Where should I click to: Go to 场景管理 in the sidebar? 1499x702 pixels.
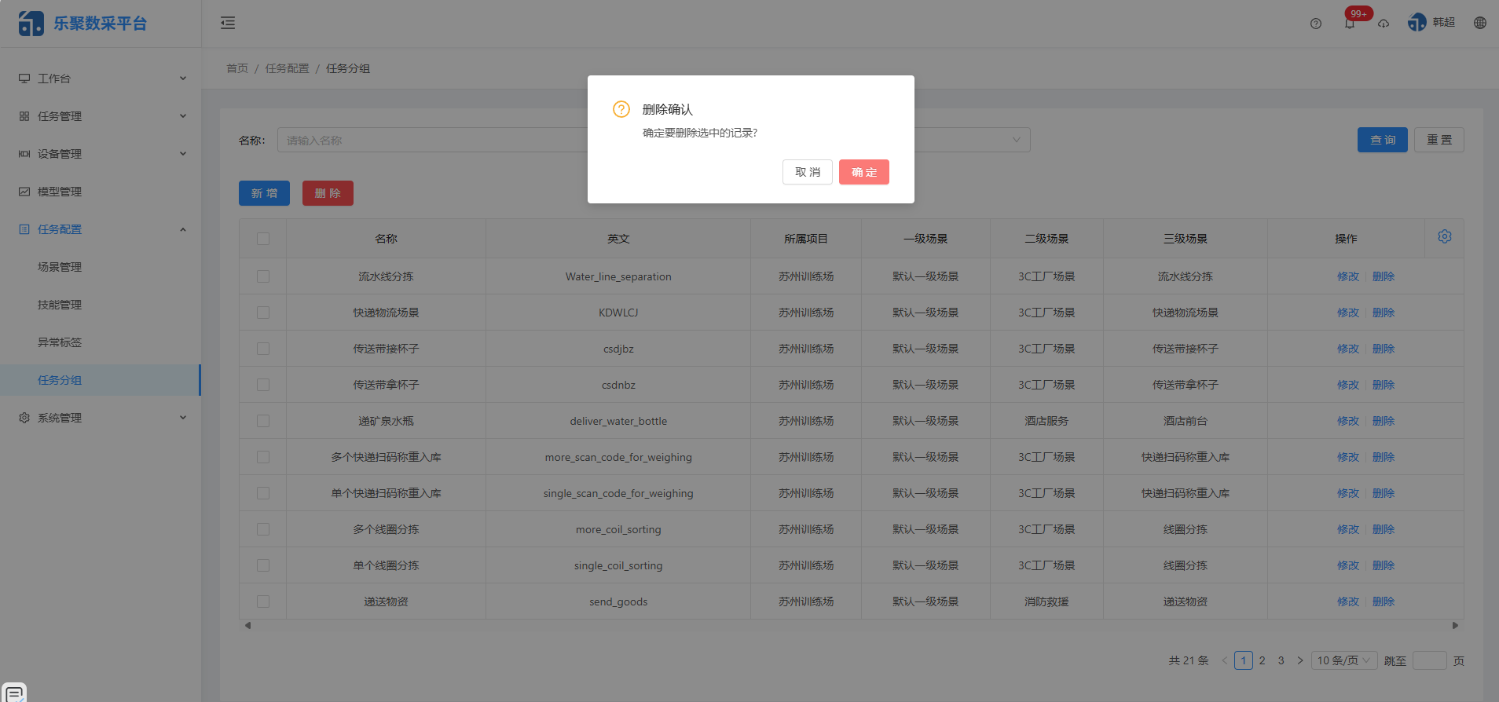click(60, 267)
